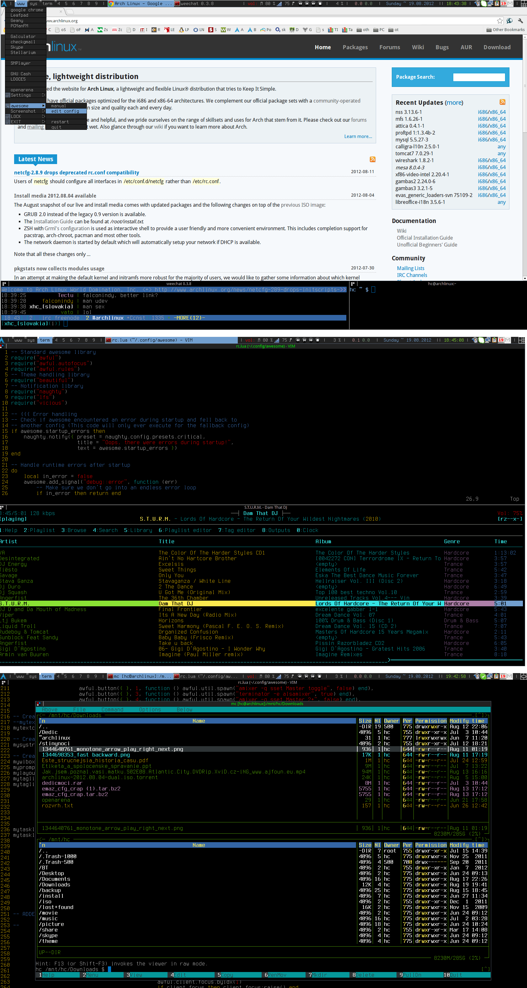Open the 'W' bookmark in the bookmarks bar
The image size is (527, 988).
click(226, 29)
